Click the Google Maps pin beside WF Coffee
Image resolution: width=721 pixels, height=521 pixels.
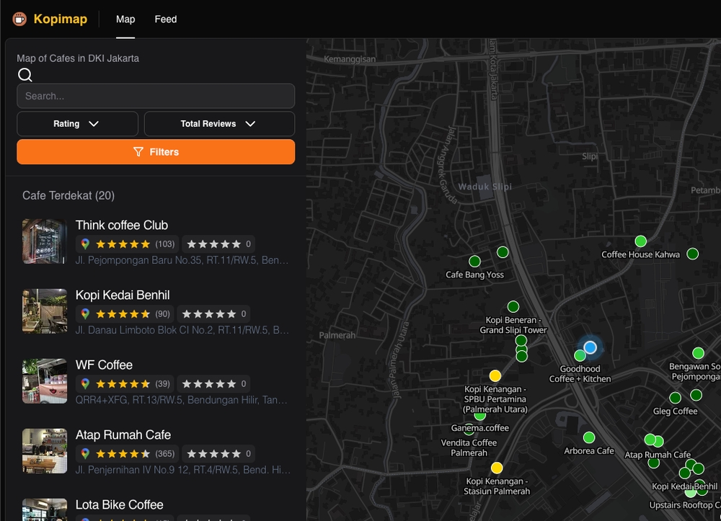click(x=87, y=383)
